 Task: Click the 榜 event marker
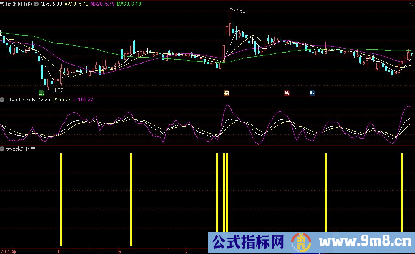tap(226, 93)
